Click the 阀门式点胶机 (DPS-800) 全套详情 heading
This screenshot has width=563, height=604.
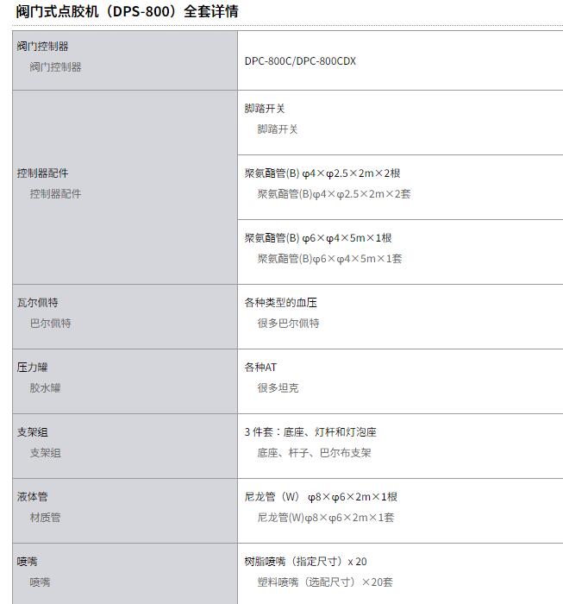(x=127, y=11)
